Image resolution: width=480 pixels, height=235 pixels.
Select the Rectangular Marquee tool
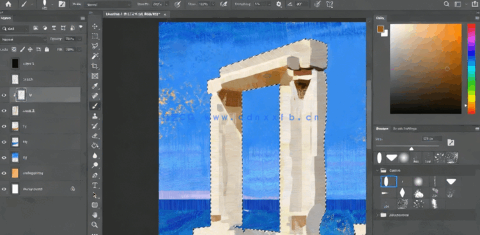coord(95,36)
